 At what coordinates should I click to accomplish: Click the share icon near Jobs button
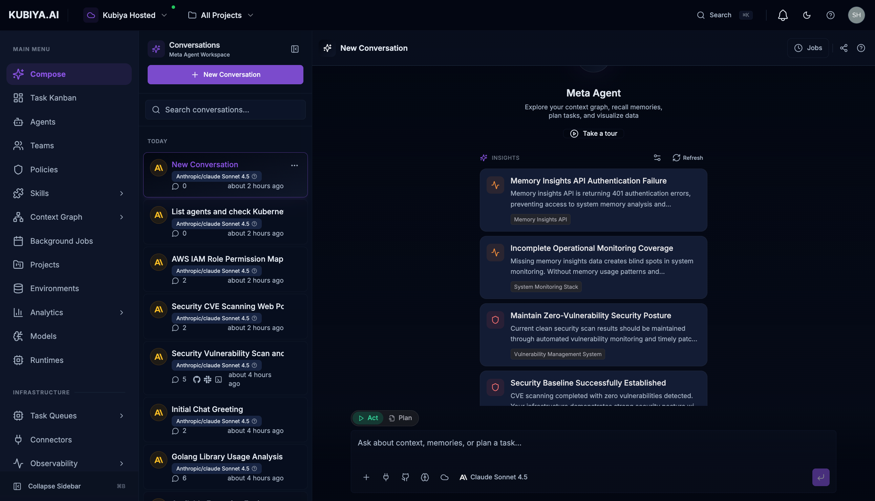point(844,48)
